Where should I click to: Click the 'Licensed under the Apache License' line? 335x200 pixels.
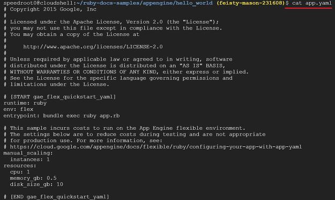(x=111, y=22)
